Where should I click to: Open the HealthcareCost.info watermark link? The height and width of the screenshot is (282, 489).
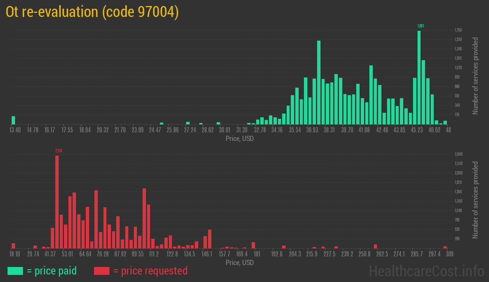click(426, 271)
